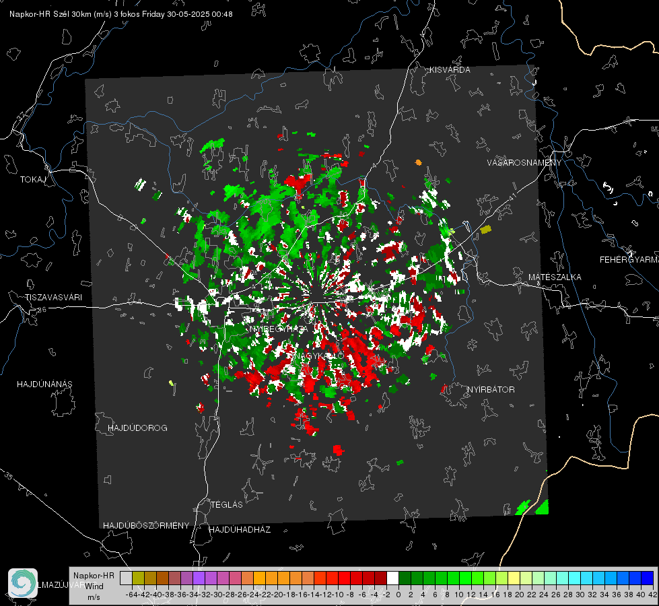Click the legend value label -64
This screenshot has height=606, width=659.
pos(131,595)
